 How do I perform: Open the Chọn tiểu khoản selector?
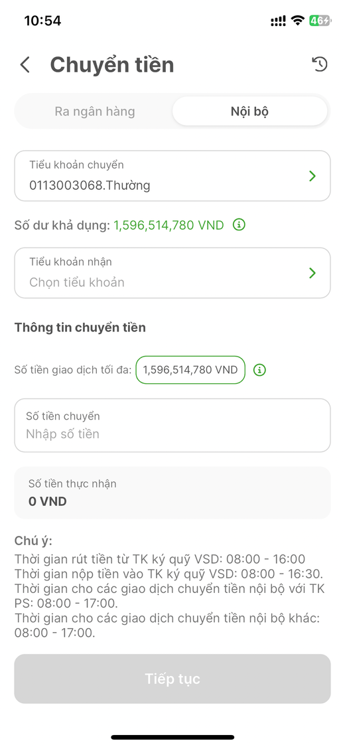click(x=172, y=273)
